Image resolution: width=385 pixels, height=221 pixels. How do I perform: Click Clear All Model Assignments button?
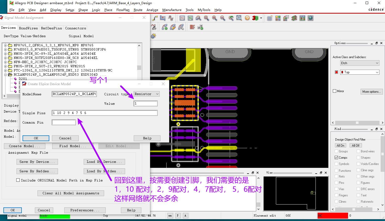71,193
